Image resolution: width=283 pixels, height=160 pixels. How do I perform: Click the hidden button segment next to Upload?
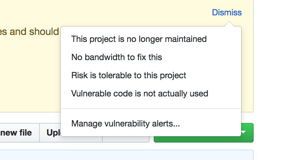[x=126, y=139]
